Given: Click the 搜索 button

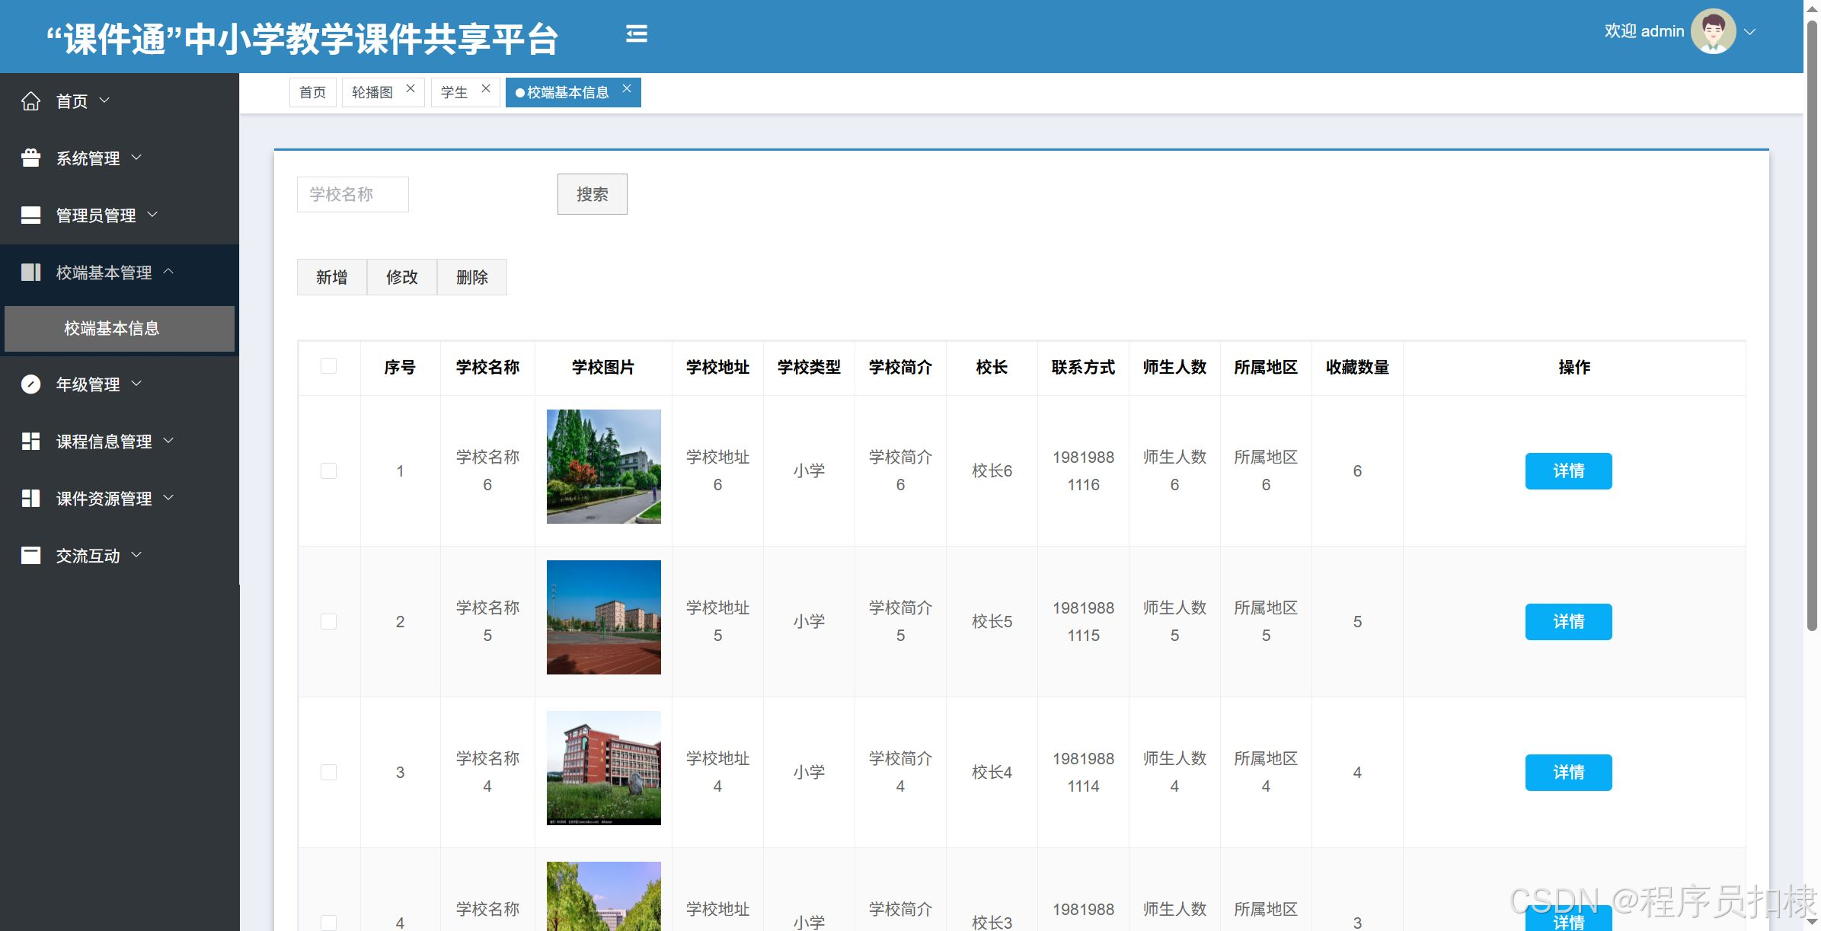Looking at the screenshot, I should click(592, 194).
